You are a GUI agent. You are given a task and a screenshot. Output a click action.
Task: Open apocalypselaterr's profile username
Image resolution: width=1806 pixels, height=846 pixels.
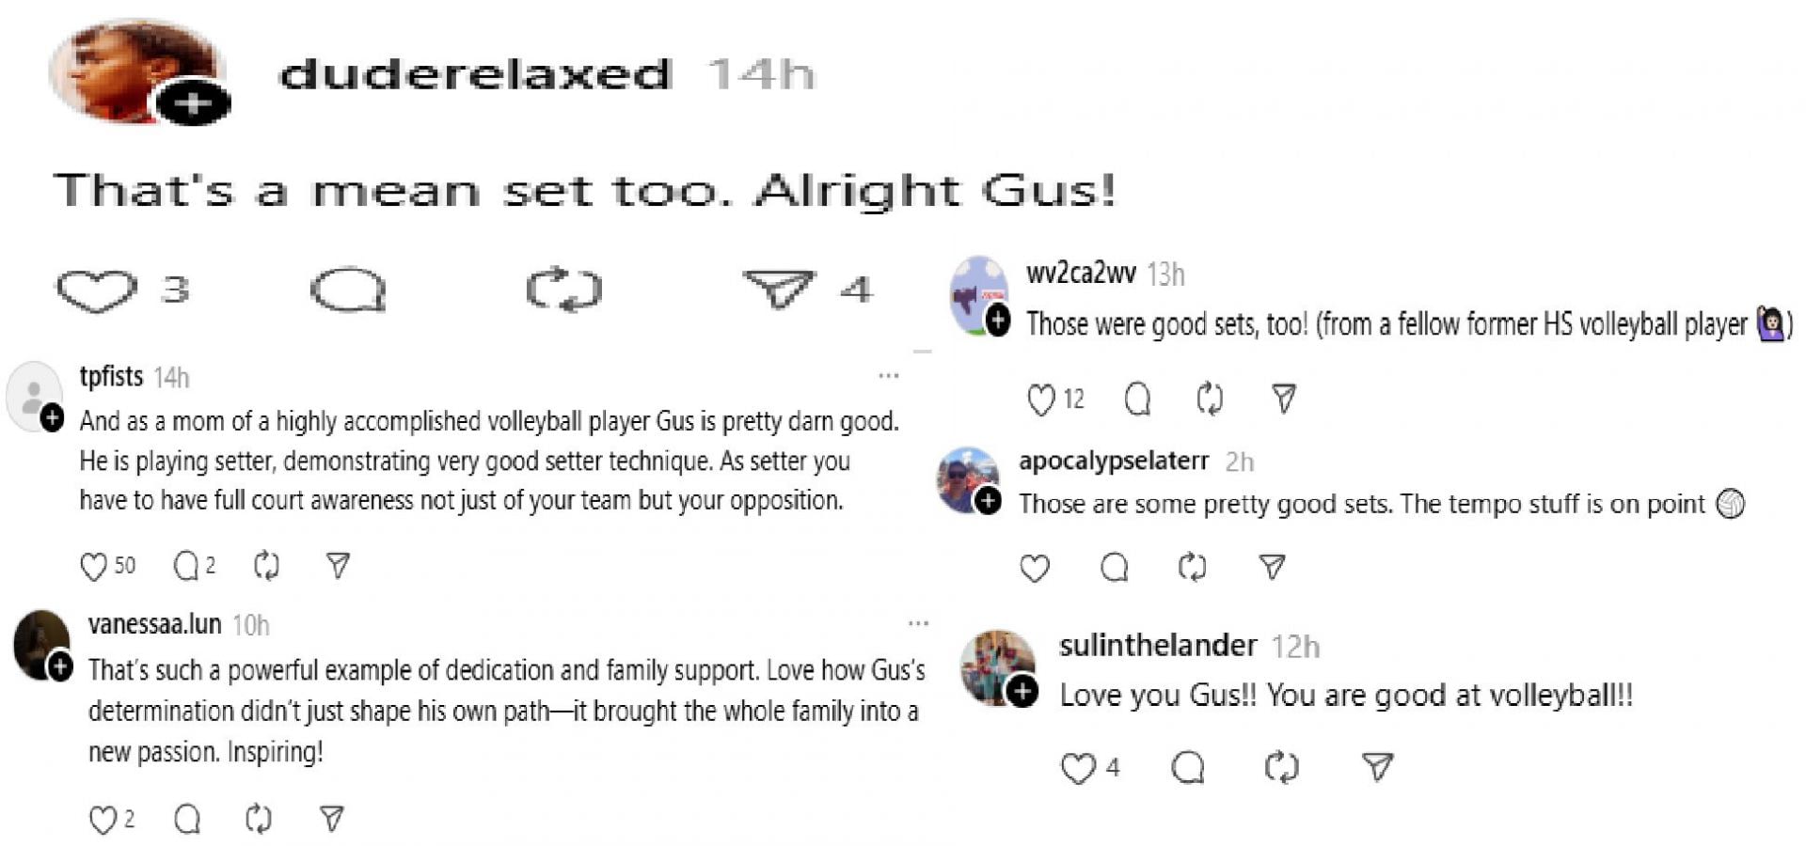point(1114,461)
